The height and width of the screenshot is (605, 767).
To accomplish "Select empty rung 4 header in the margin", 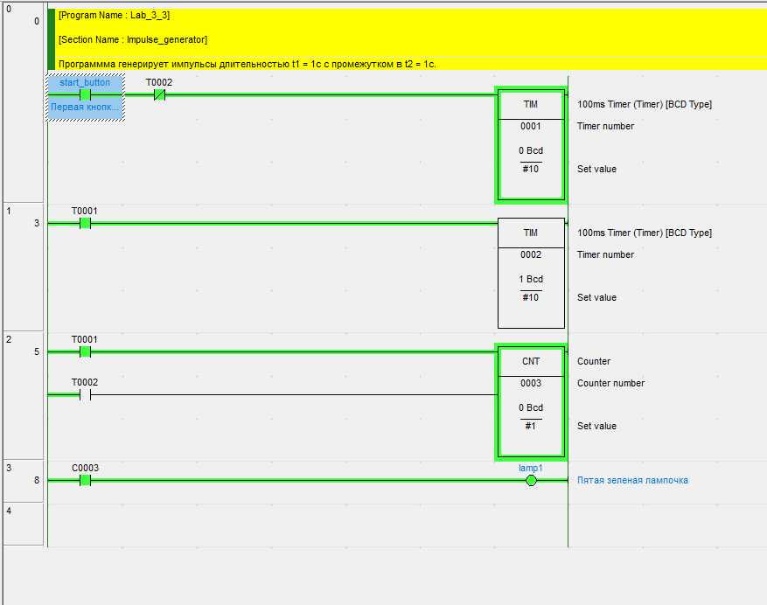I will pyautogui.click(x=23, y=525).
